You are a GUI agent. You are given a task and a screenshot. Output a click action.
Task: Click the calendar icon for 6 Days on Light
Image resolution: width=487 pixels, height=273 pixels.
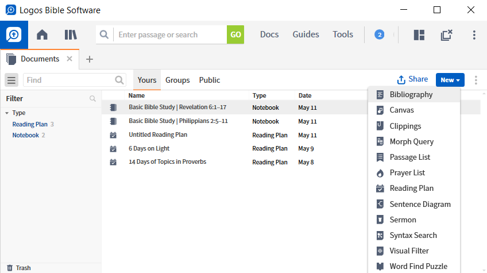[113, 149]
